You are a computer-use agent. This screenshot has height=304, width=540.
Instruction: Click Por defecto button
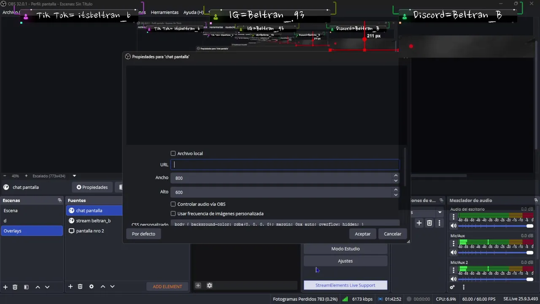(x=143, y=234)
